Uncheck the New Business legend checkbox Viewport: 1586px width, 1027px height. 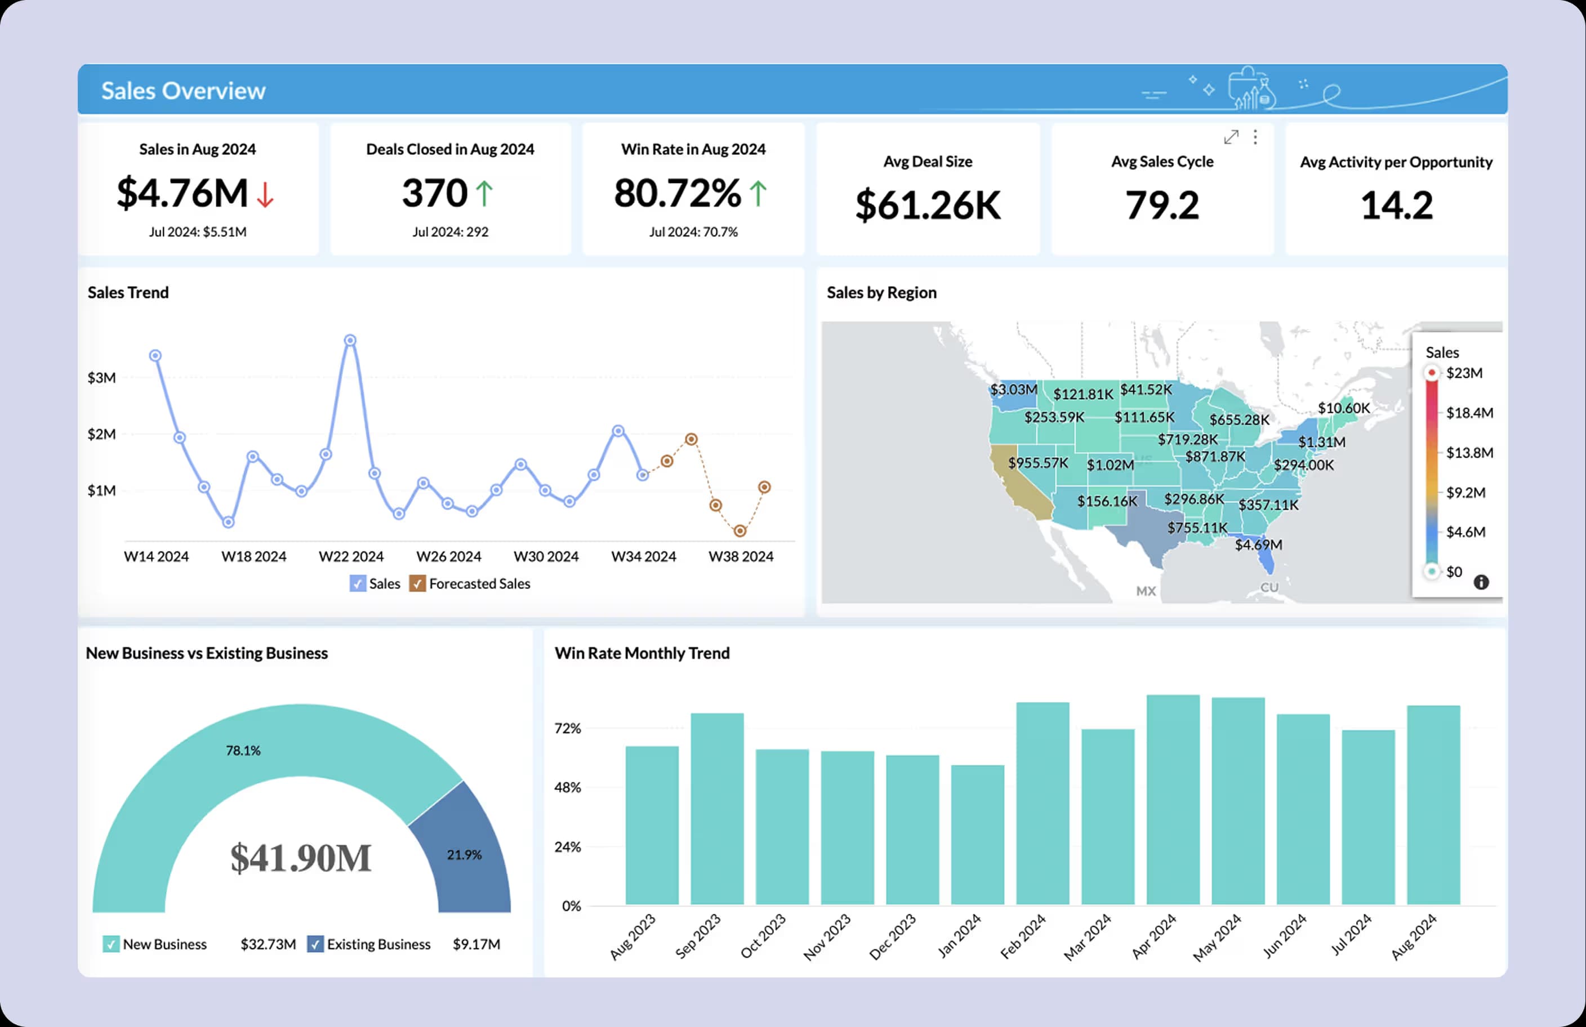click(x=110, y=944)
